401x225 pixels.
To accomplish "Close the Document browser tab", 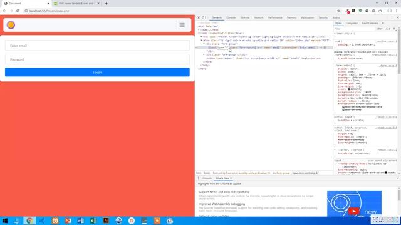I will coord(48,4).
